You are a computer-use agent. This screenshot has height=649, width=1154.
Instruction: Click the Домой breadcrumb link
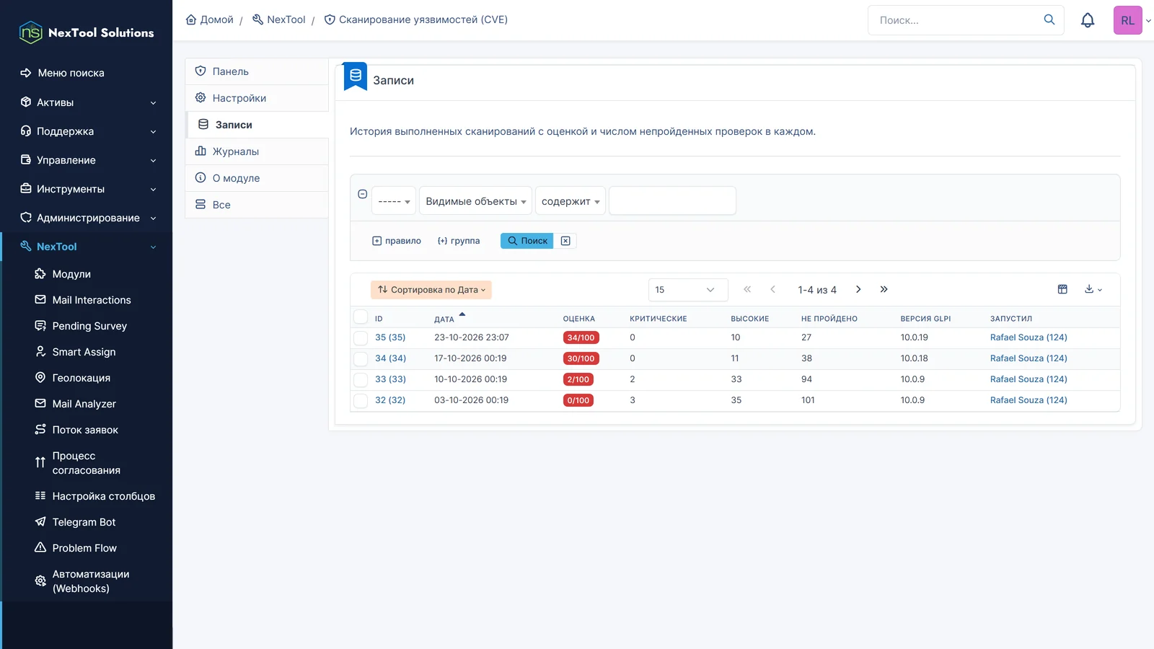point(209,19)
